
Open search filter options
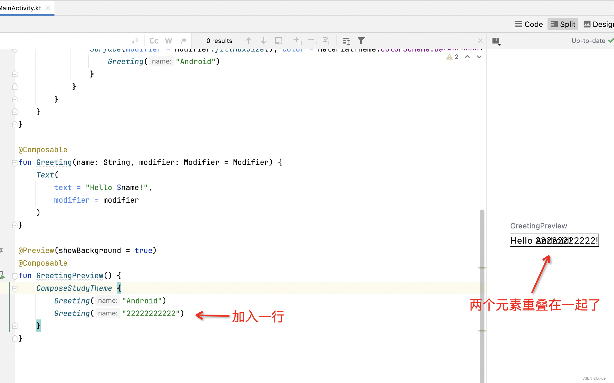(x=361, y=41)
